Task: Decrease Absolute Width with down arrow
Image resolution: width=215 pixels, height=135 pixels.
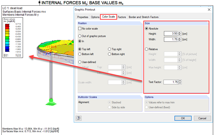Action: pos(179,40)
